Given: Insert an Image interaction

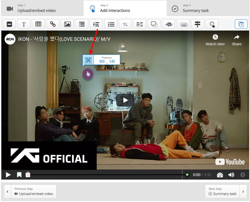Looking at the screenshot, I should pos(67,24).
